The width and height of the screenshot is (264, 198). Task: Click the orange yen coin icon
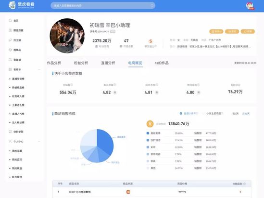tap(150, 124)
